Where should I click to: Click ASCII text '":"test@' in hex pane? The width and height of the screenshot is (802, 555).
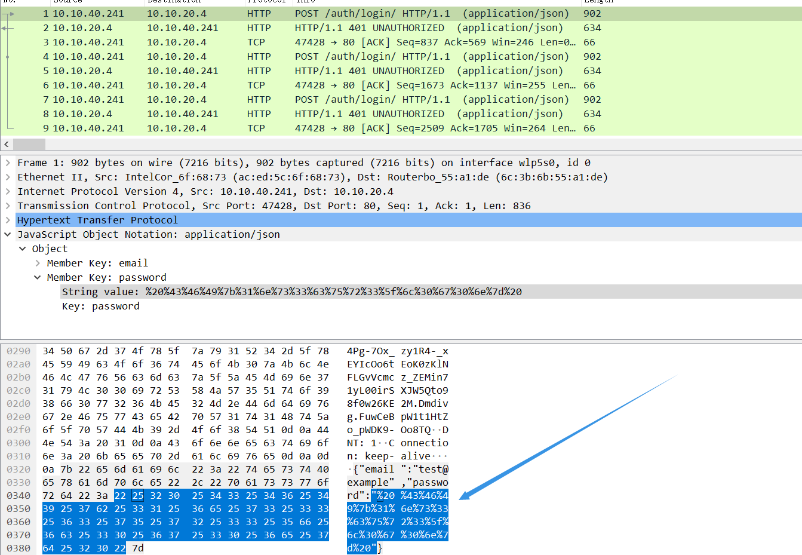click(x=425, y=469)
